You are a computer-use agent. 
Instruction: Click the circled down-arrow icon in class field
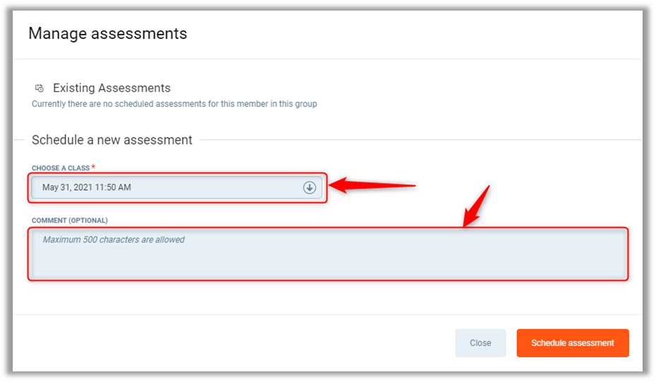(309, 187)
